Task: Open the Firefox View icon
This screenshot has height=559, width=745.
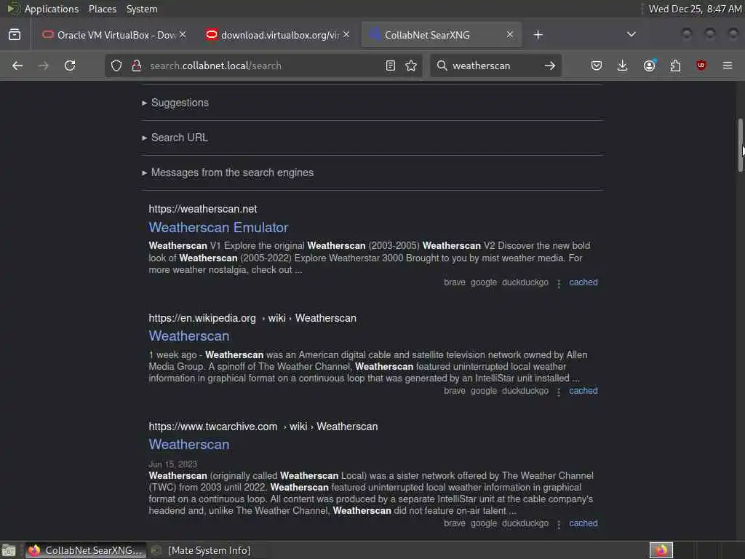Action: pos(15,35)
